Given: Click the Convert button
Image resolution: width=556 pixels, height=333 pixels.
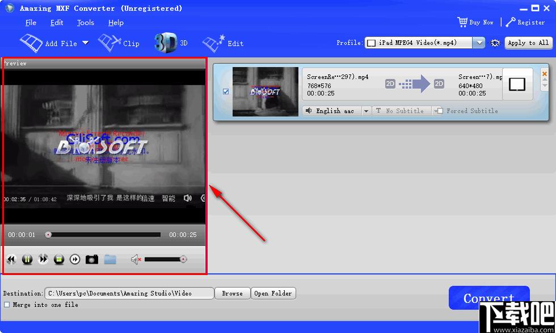Looking at the screenshot, I should [489, 298].
